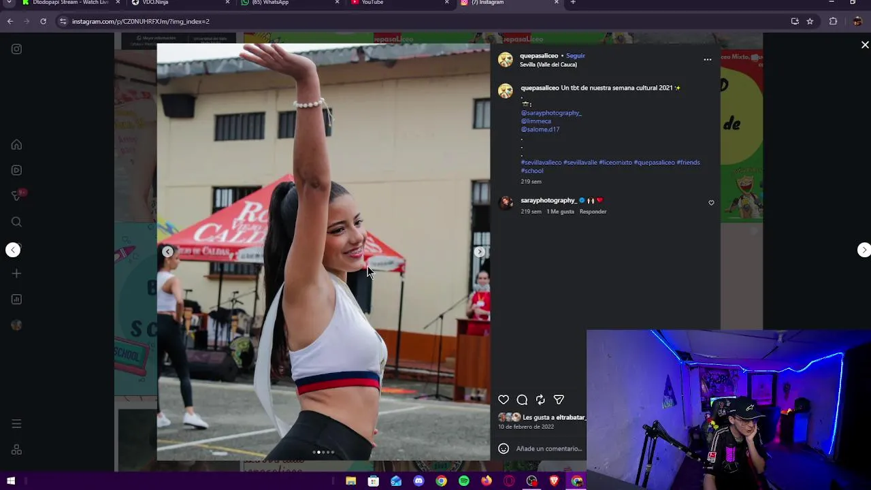Click the second carousel indicator dot
871x490 pixels.
pyautogui.click(x=318, y=452)
